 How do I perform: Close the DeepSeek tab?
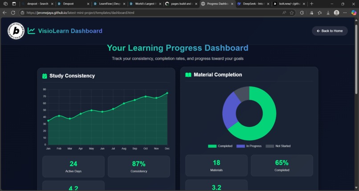[268, 4]
